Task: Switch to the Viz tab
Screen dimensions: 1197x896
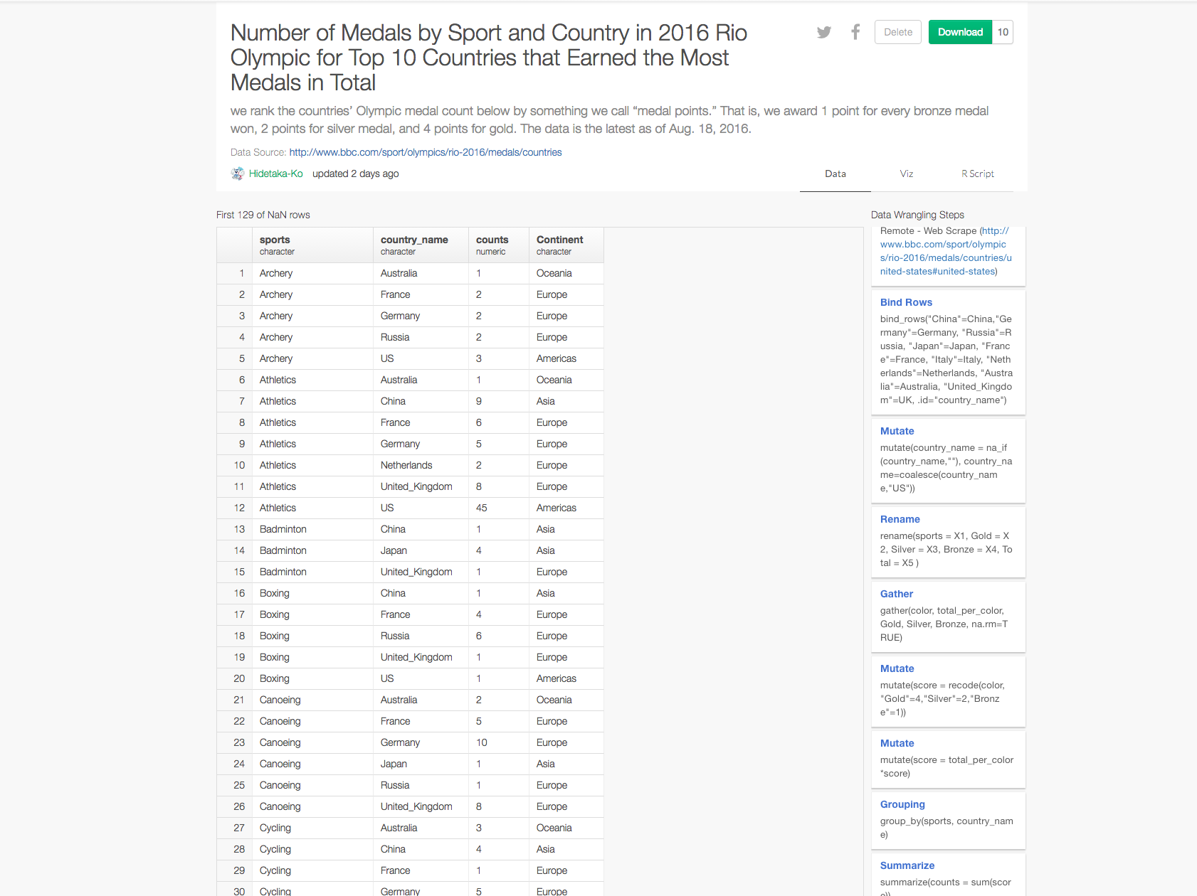Action: (906, 174)
